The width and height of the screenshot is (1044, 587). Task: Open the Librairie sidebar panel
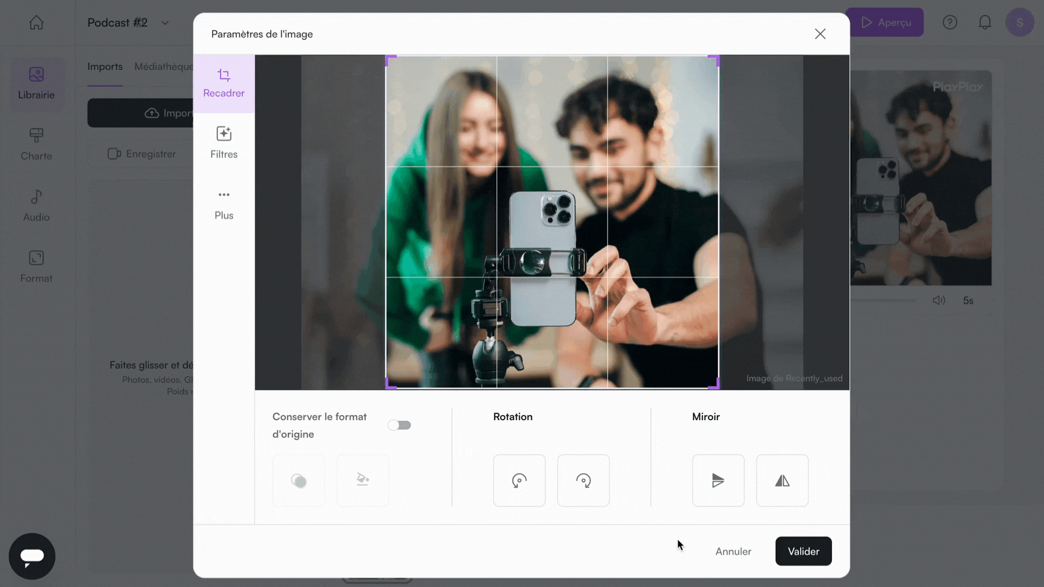[36, 84]
